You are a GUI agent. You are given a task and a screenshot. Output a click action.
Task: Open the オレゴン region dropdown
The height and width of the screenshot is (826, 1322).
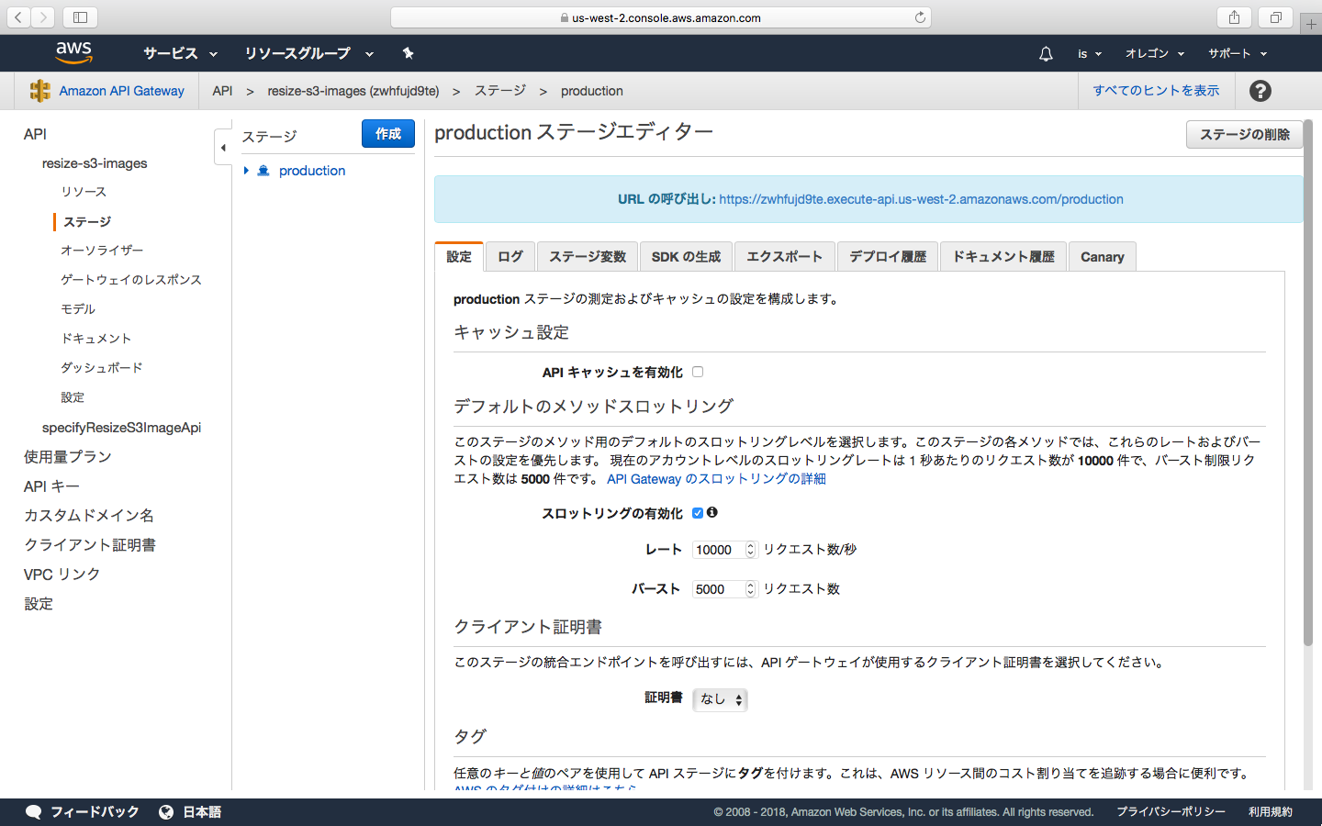[x=1155, y=53]
